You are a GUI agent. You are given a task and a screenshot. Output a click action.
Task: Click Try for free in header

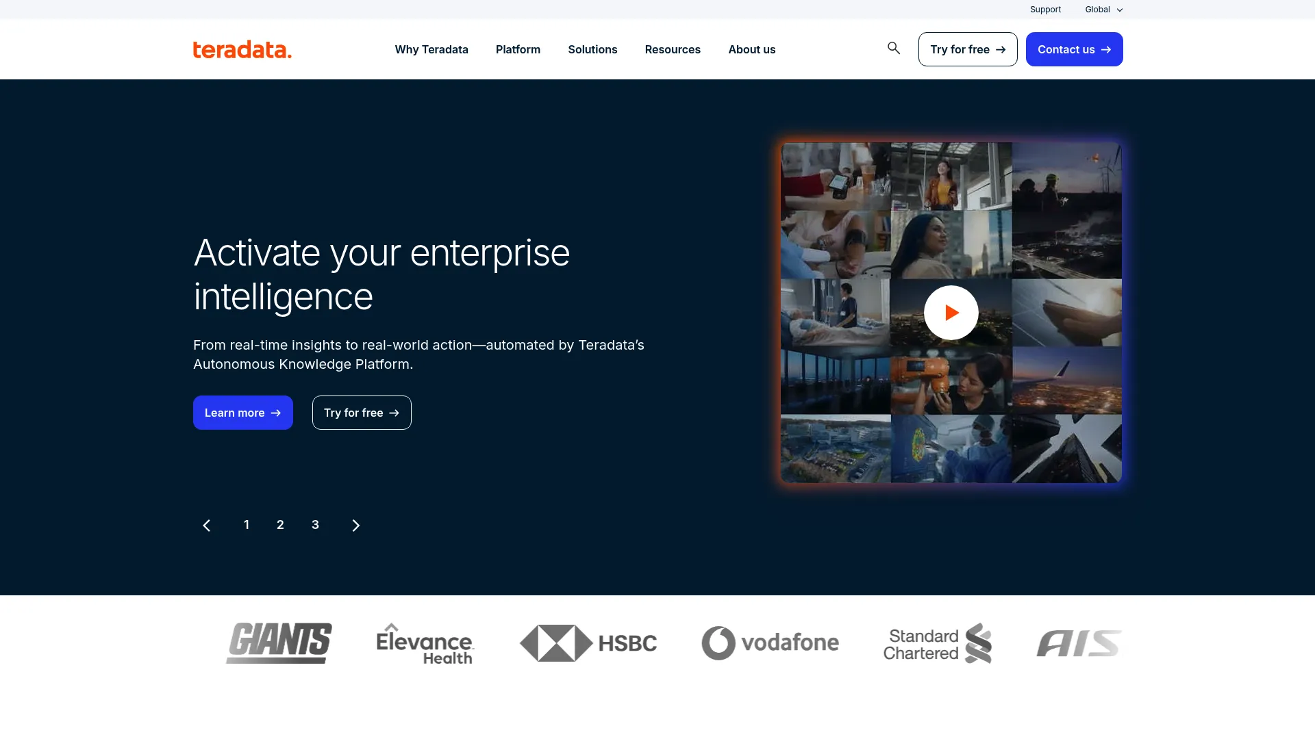(968, 49)
